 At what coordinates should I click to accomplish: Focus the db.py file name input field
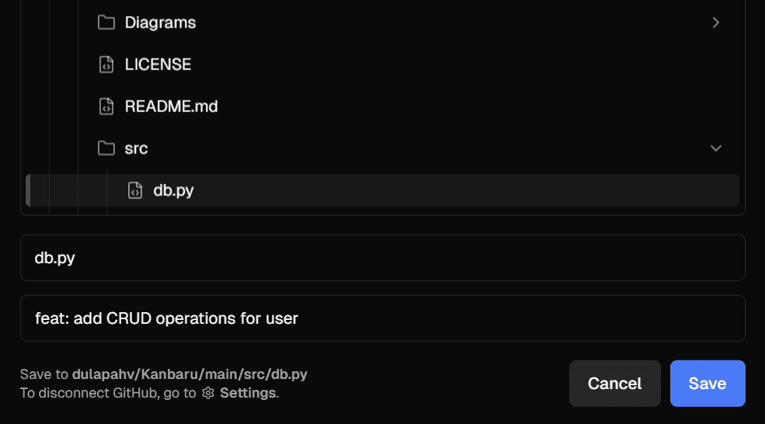click(x=382, y=258)
